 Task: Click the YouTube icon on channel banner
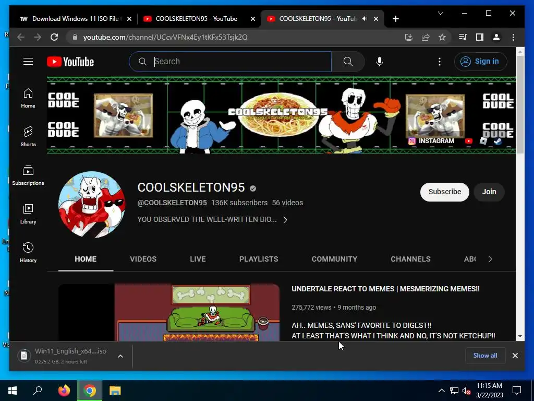coord(469,141)
